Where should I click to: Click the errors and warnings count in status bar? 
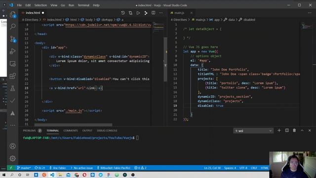point(140,168)
